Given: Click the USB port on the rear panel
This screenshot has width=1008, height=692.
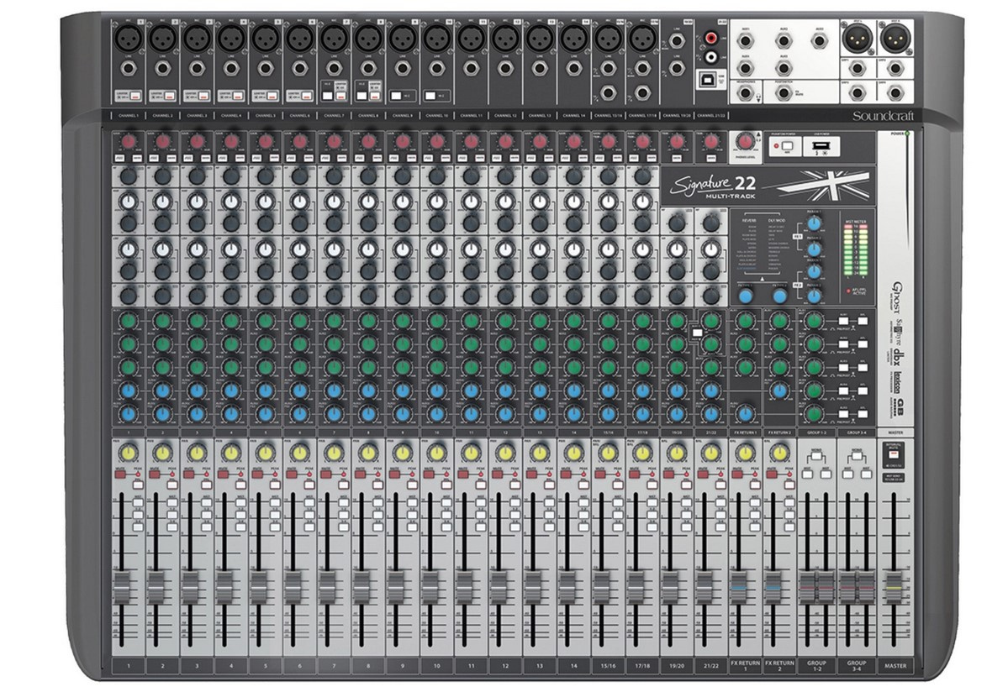Looking at the screenshot, I should 709,79.
